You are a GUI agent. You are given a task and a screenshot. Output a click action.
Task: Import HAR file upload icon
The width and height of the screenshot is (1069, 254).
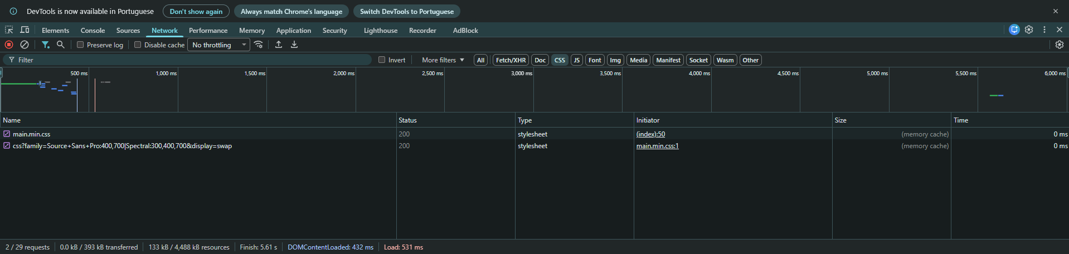pyautogui.click(x=279, y=45)
